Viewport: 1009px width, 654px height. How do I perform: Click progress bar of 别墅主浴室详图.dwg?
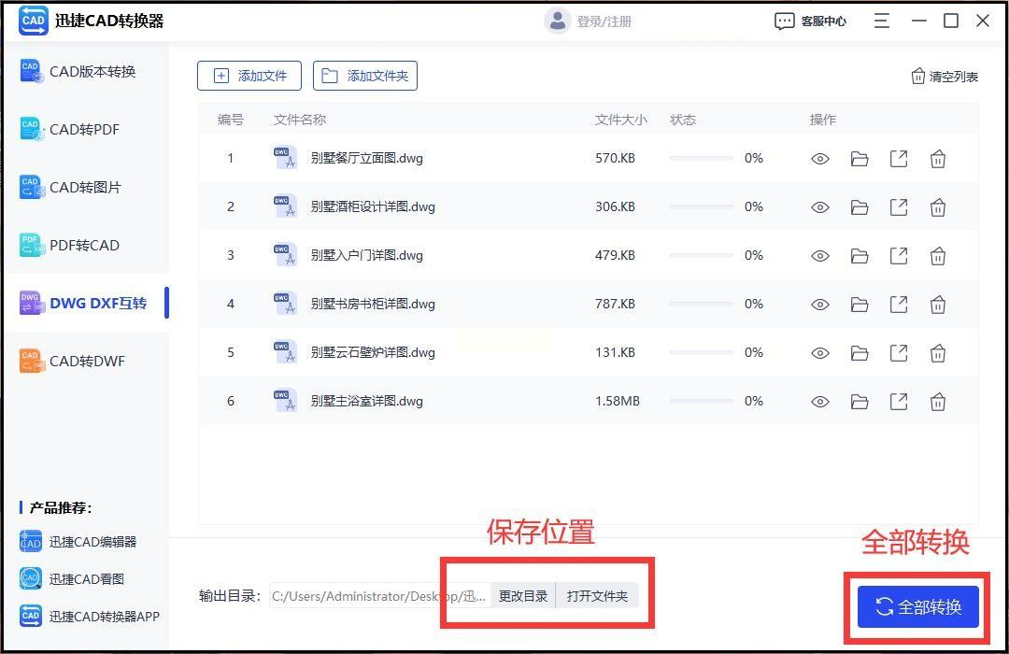701,401
